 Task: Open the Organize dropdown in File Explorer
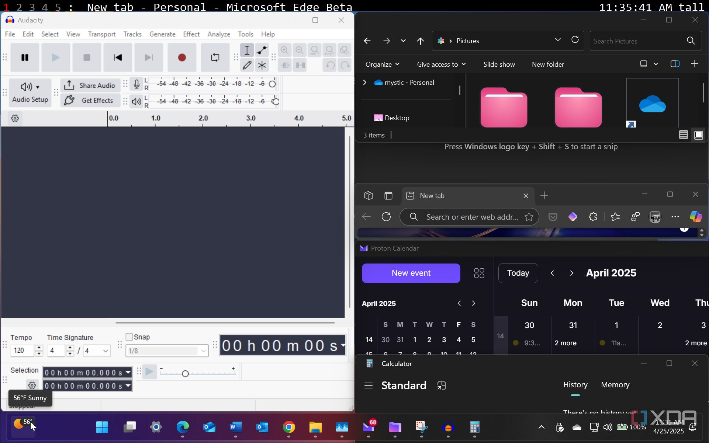(383, 64)
